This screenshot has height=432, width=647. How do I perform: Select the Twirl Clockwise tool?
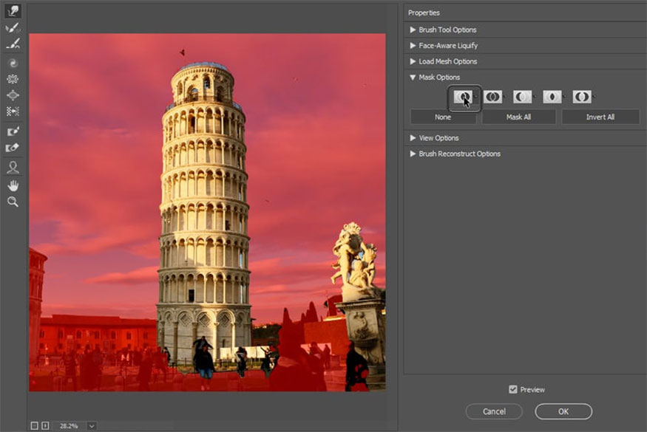(x=13, y=63)
